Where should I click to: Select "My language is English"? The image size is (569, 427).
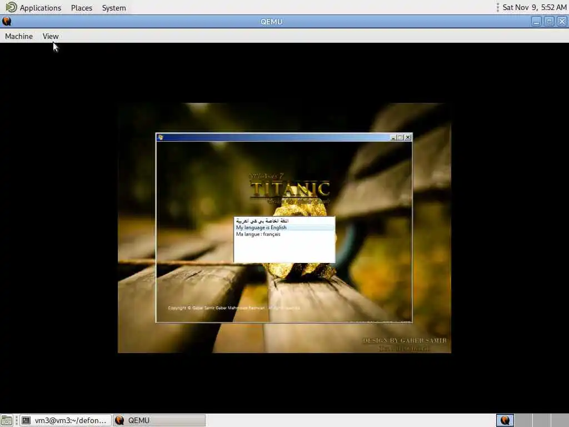[284, 227]
